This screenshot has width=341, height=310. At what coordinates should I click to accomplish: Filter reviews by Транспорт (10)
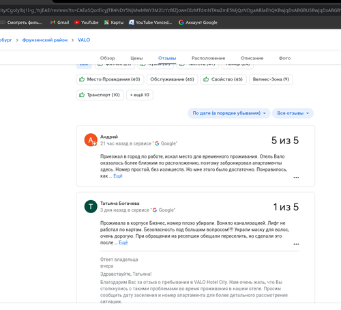[100, 95]
